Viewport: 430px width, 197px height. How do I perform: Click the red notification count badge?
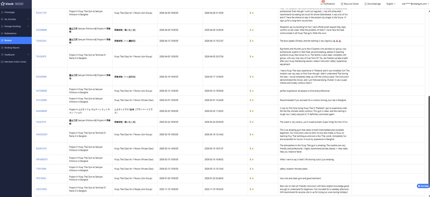pyautogui.click(x=323, y=1)
